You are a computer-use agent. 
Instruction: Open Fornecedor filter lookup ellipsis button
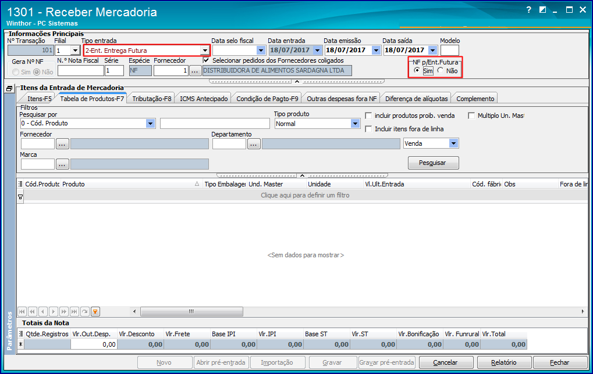click(62, 144)
